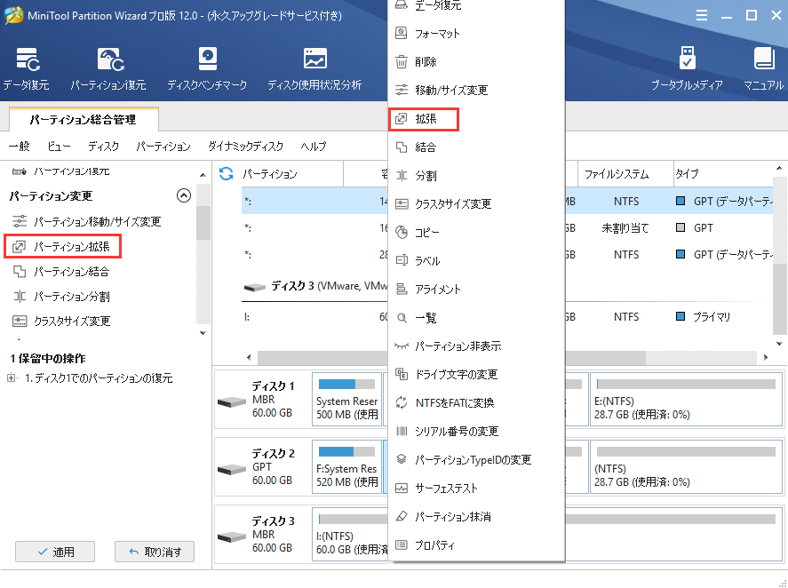Open the パーティション menu in the menu bar
Image resolution: width=788 pixels, height=588 pixels.
tap(163, 147)
